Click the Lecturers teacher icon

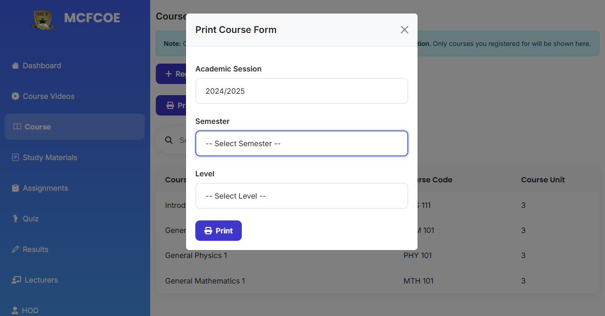click(x=16, y=280)
